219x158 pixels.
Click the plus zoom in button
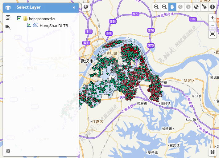(213, 18)
